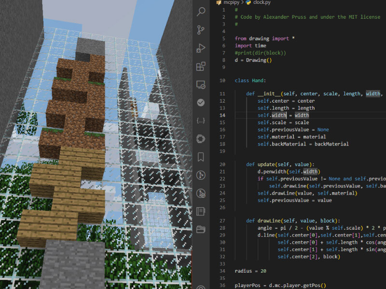This screenshot has height=289, width=386.
Task: Expand the mcpipy breadcrumb folder
Action: point(232,2)
